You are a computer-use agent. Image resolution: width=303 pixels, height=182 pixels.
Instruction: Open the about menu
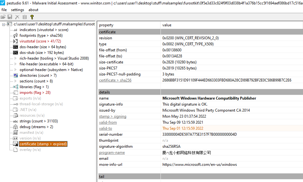(x=34, y=10)
